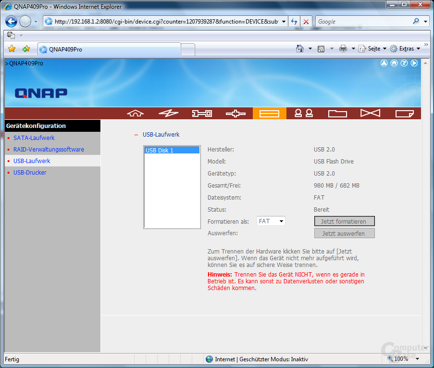The image size is (434, 368).
Task: Click the 'Bereit' status value
Action: (322, 209)
